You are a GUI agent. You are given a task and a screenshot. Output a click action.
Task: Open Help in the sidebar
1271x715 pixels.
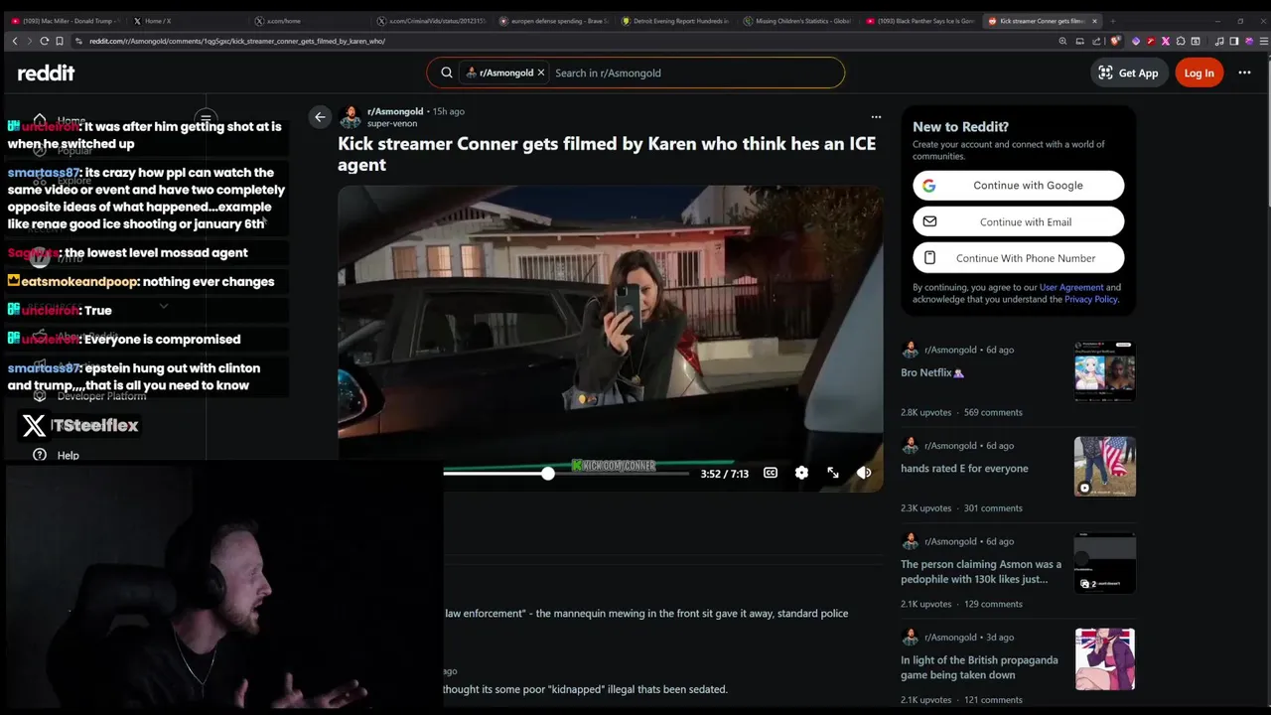68,456
